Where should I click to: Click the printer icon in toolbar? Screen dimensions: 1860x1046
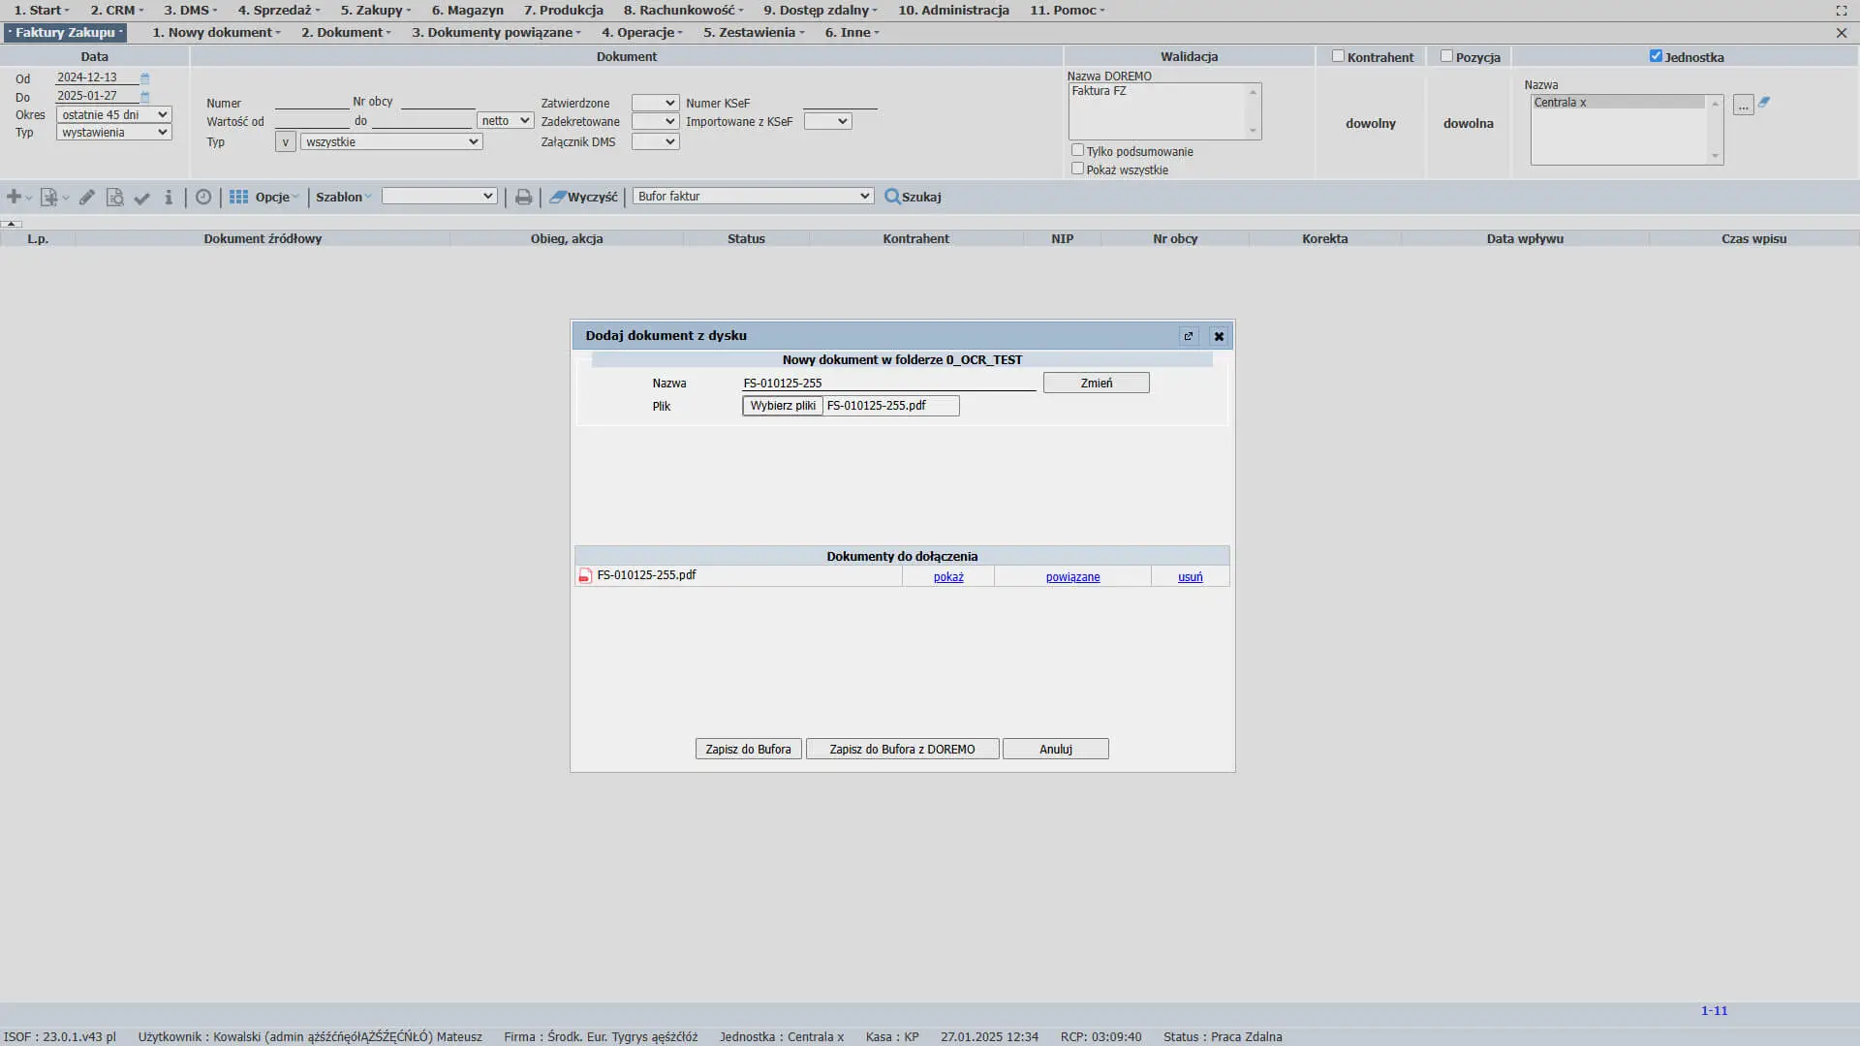[x=523, y=197]
